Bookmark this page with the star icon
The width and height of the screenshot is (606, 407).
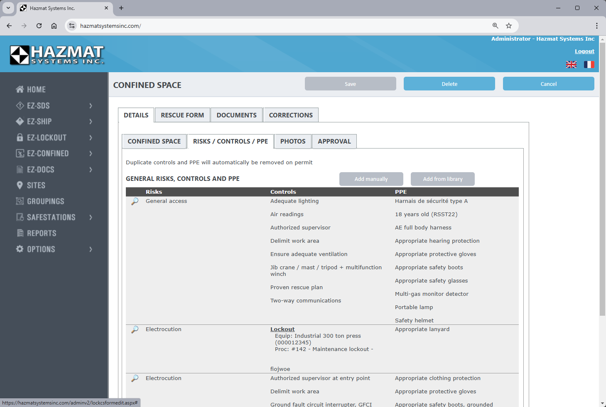[509, 26]
